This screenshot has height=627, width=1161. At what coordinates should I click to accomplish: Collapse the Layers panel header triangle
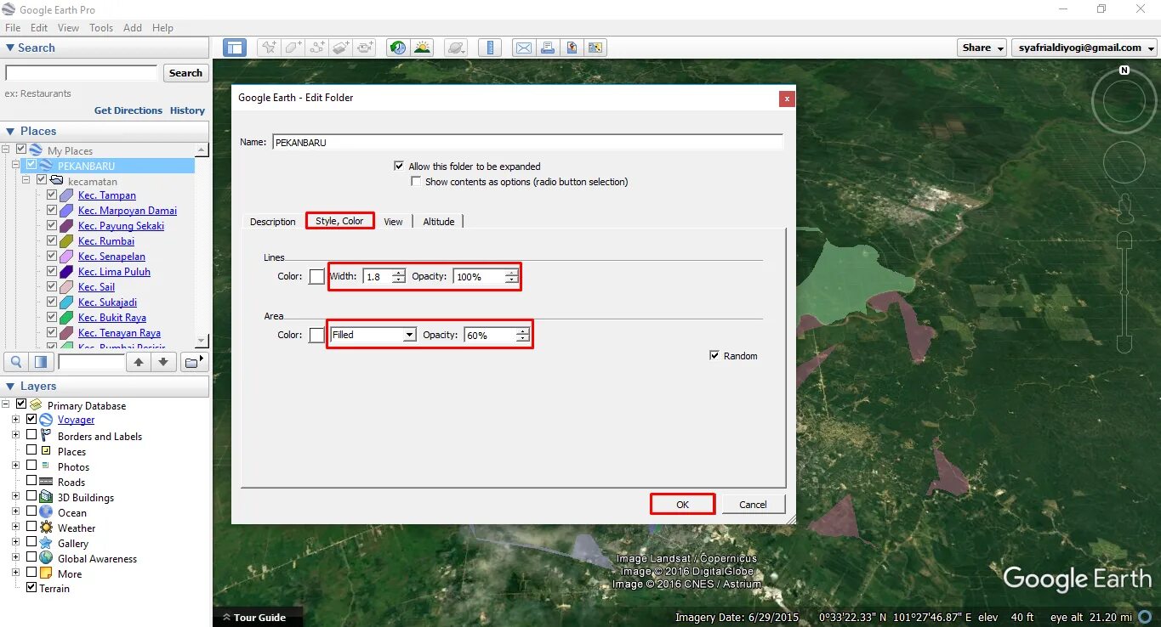tap(10, 386)
